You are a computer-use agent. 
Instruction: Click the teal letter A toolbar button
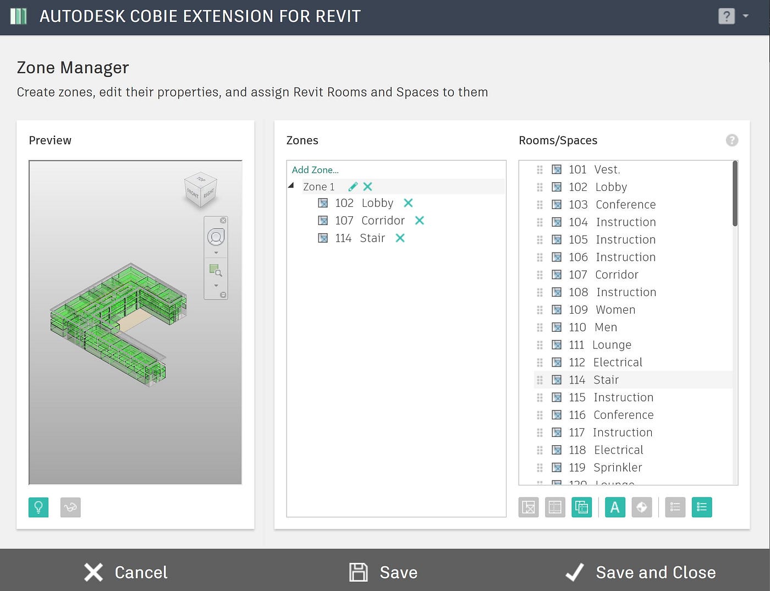pyautogui.click(x=615, y=507)
